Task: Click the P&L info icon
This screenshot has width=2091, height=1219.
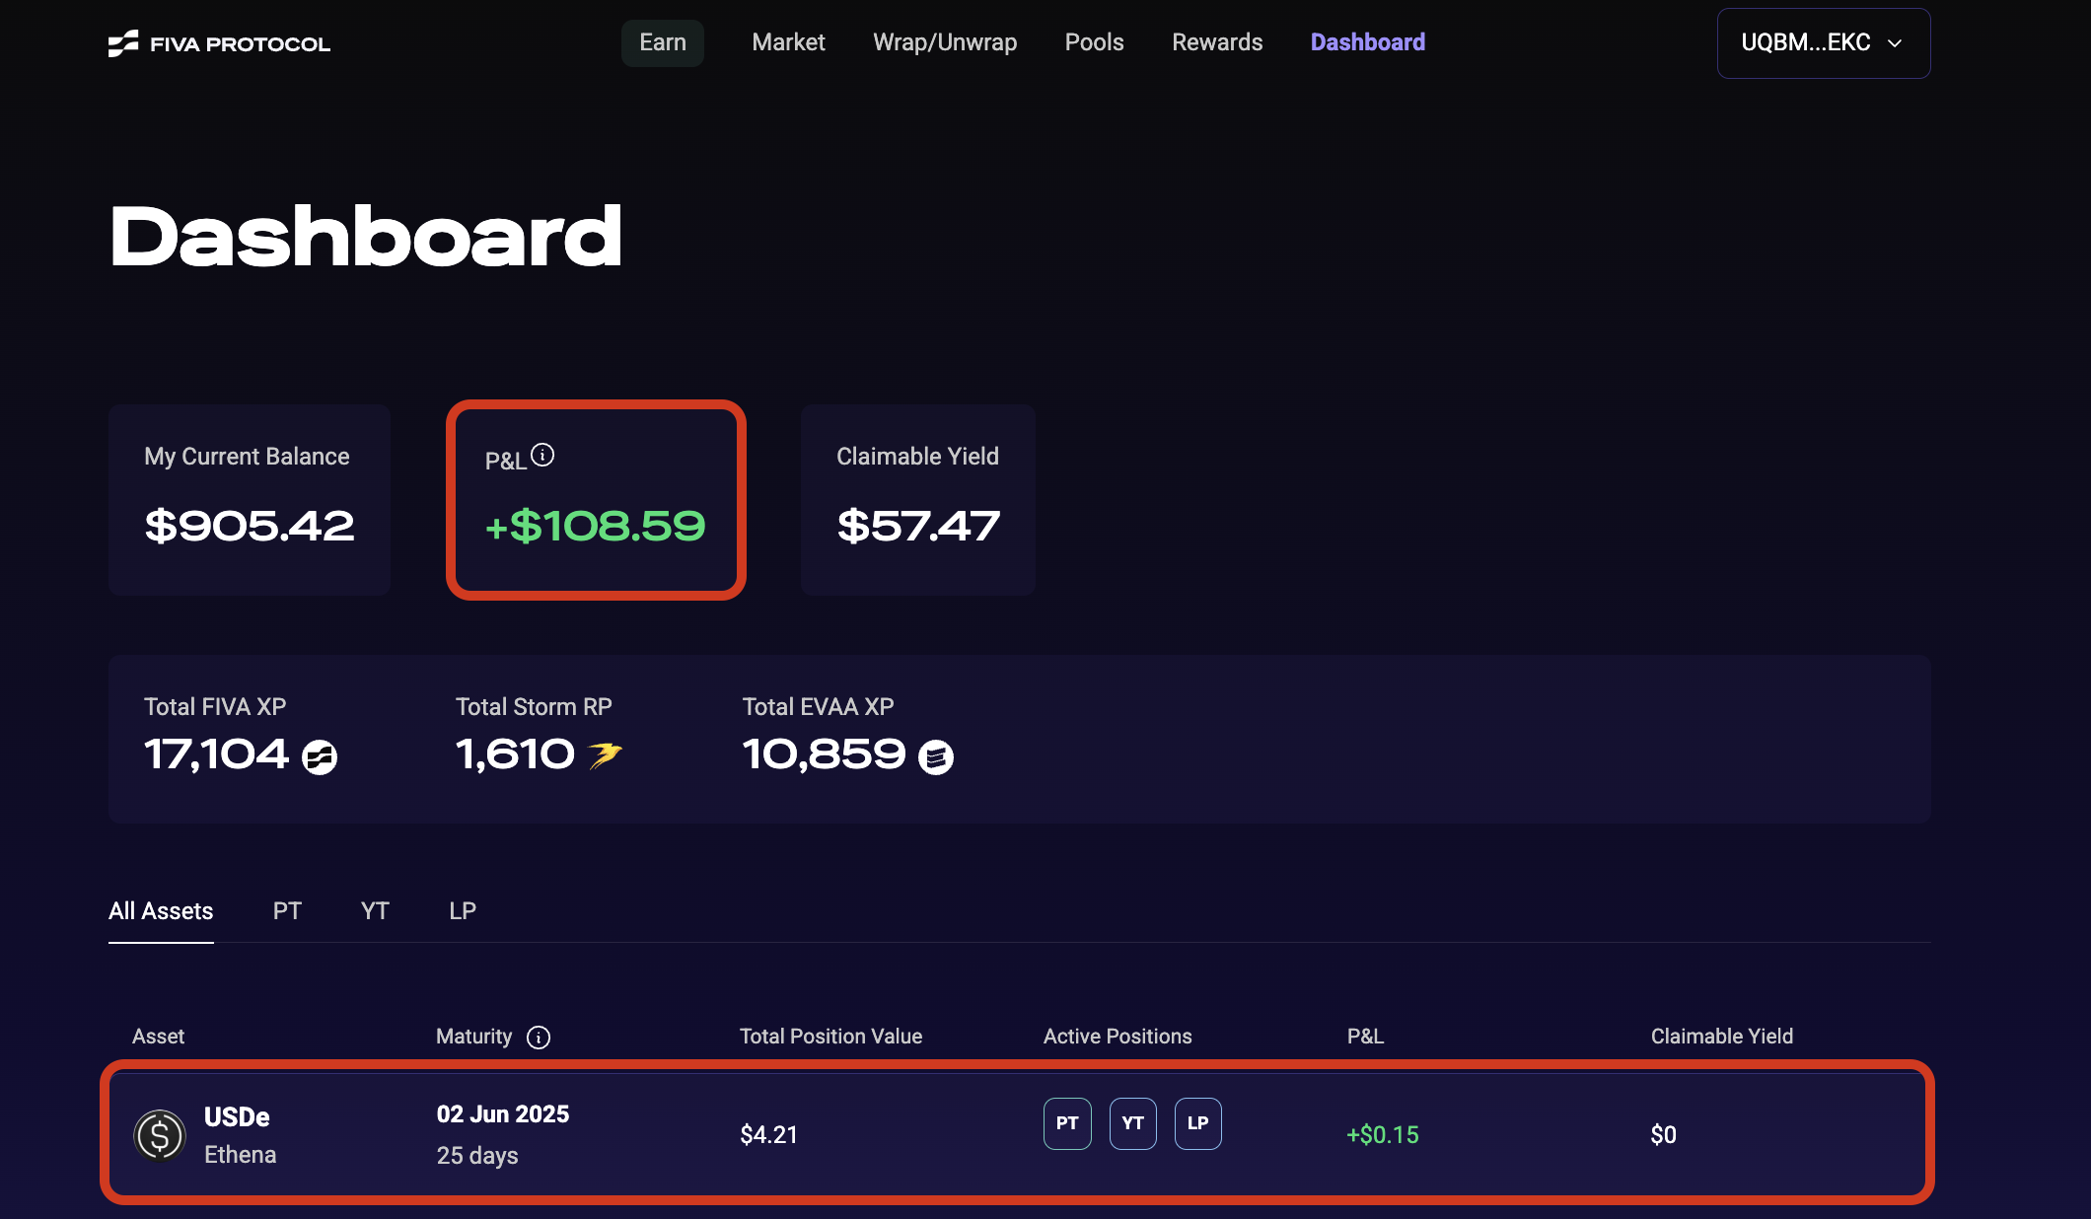Action: click(x=542, y=455)
